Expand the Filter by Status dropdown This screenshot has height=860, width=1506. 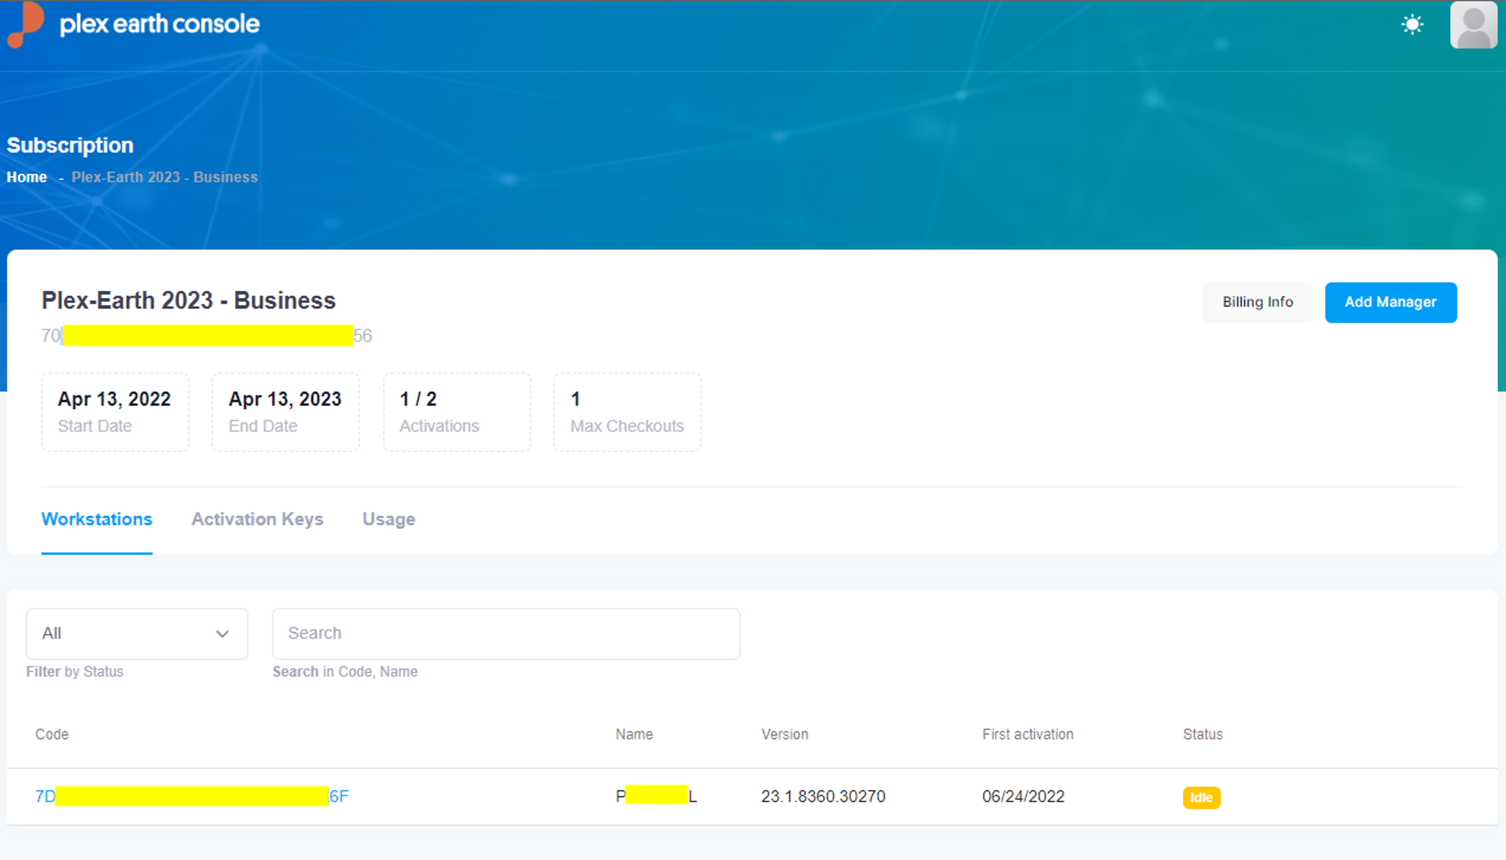click(x=137, y=634)
